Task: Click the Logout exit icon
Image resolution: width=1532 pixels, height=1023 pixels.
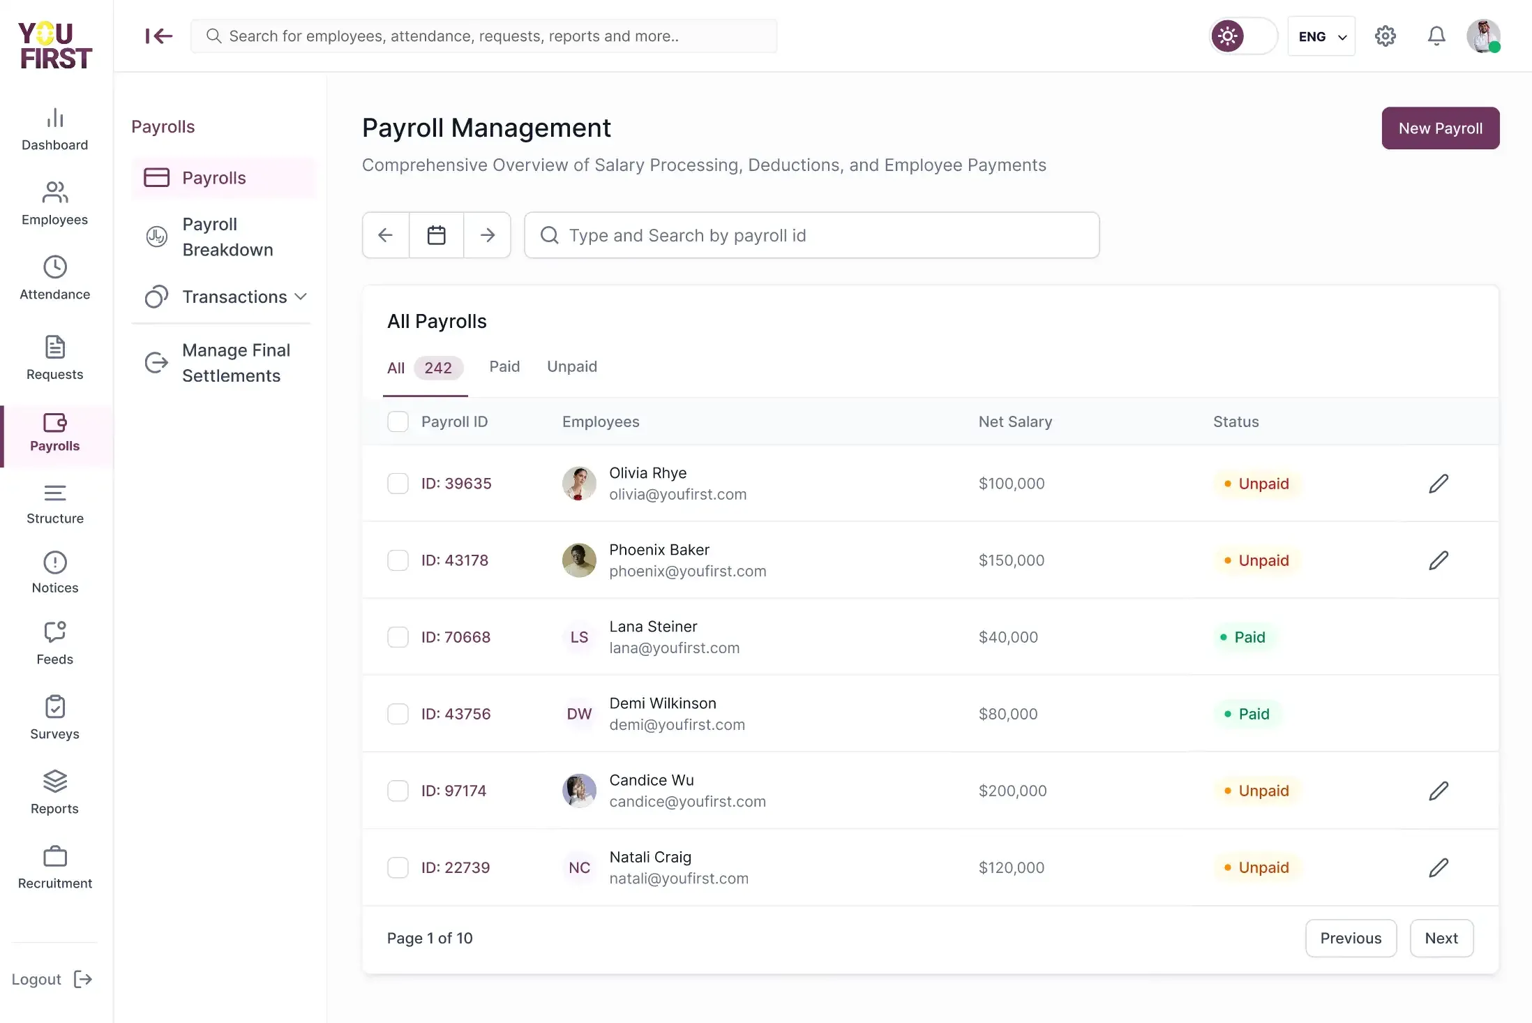Action: (83, 979)
